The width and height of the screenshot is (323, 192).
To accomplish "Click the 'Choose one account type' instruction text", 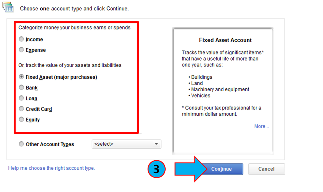I will [x=74, y=9].
